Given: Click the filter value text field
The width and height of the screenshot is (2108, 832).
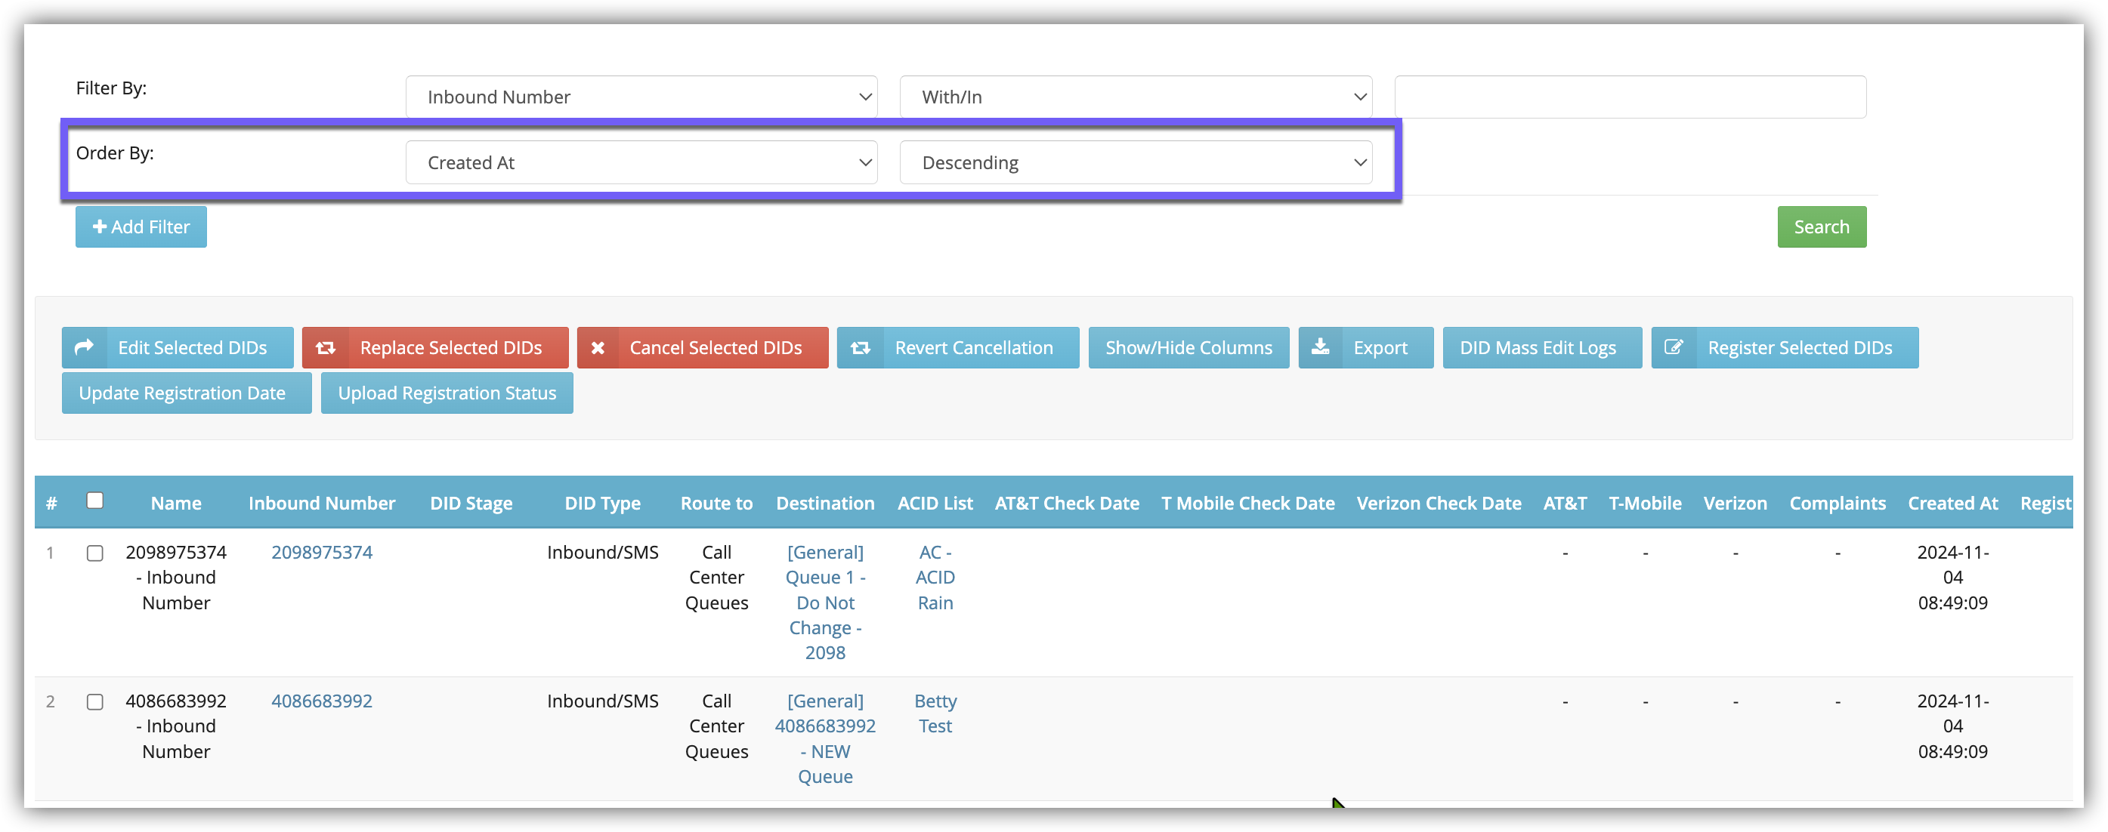Looking at the screenshot, I should click(x=1629, y=97).
